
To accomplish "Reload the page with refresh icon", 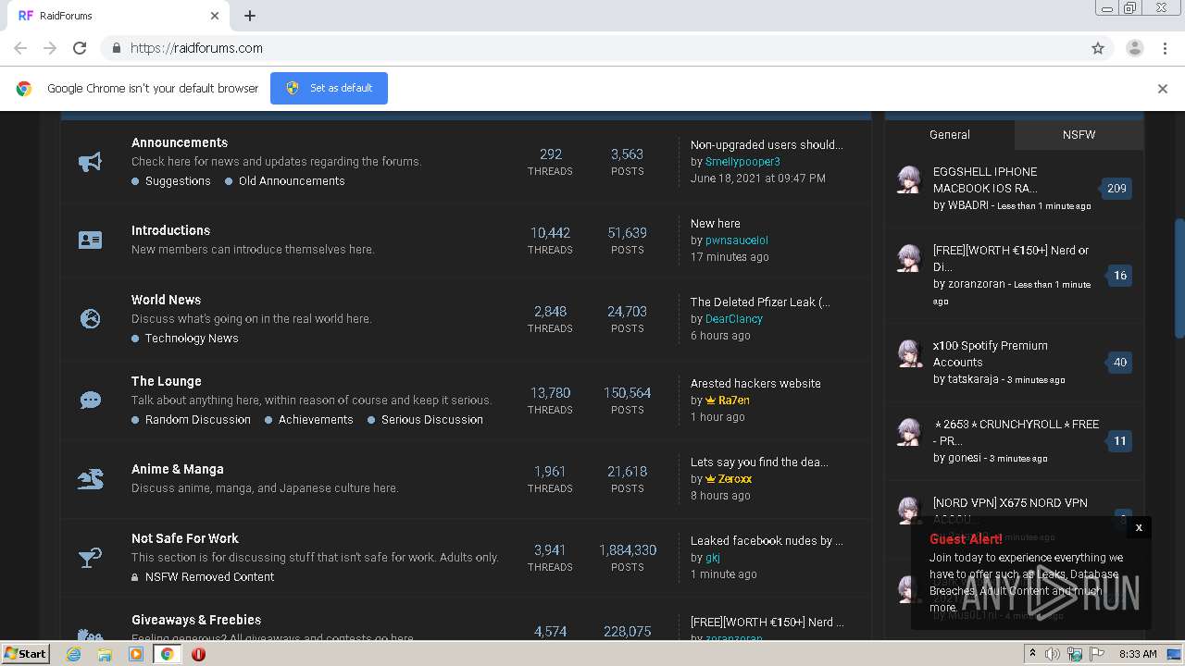I will coord(80,48).
